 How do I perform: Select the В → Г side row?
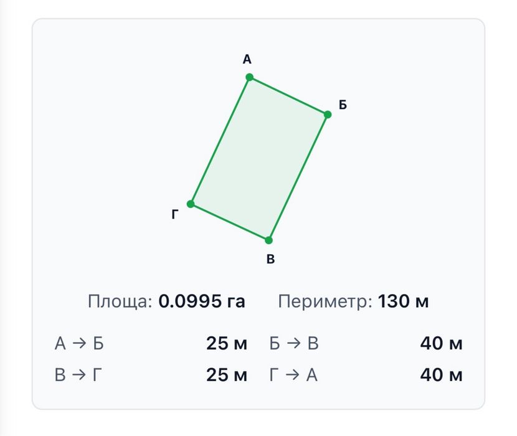pyautogui.click(x=151, y=375)
